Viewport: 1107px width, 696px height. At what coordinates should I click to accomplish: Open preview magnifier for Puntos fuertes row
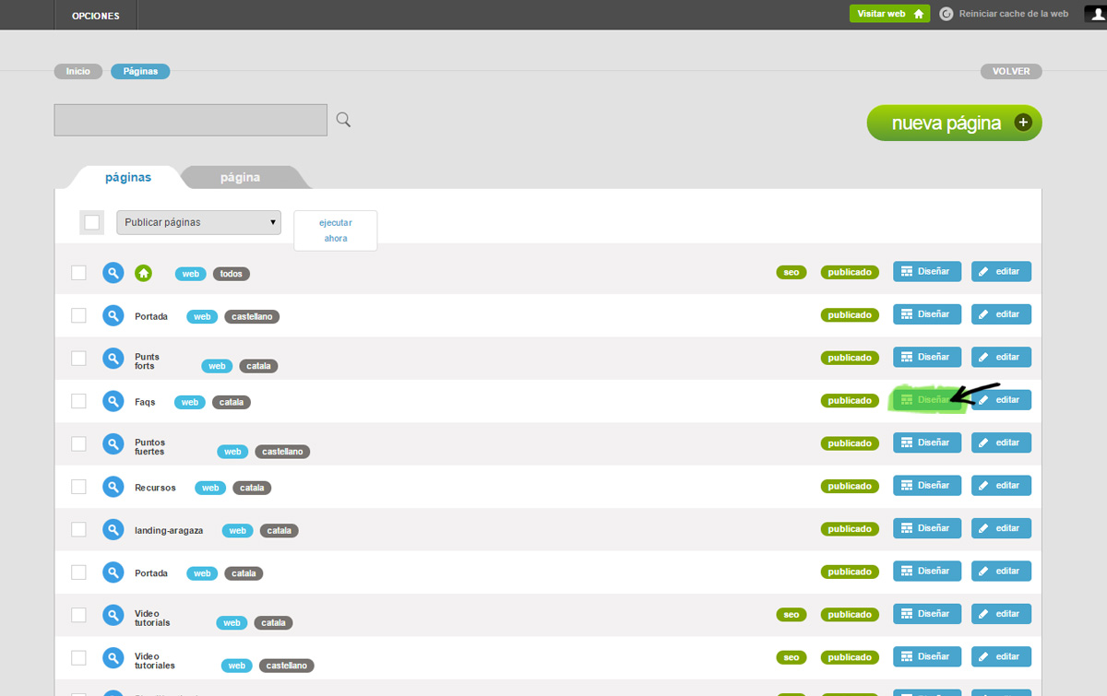pyautogui.click(x=113, y=444)
